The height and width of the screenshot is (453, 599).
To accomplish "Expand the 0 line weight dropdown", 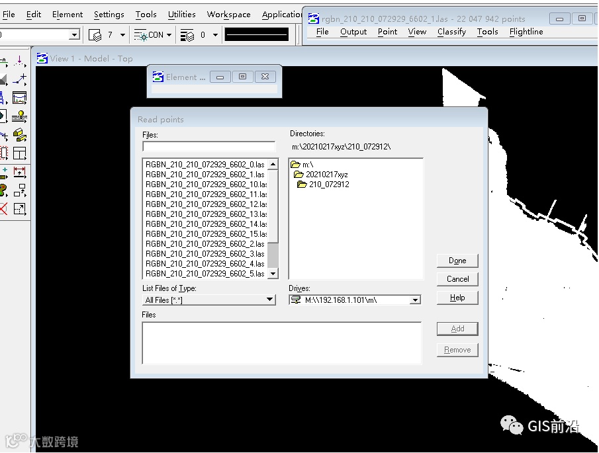I will [216, 35].
